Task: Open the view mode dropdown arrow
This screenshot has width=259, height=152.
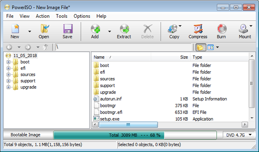Action: point(218,47)
